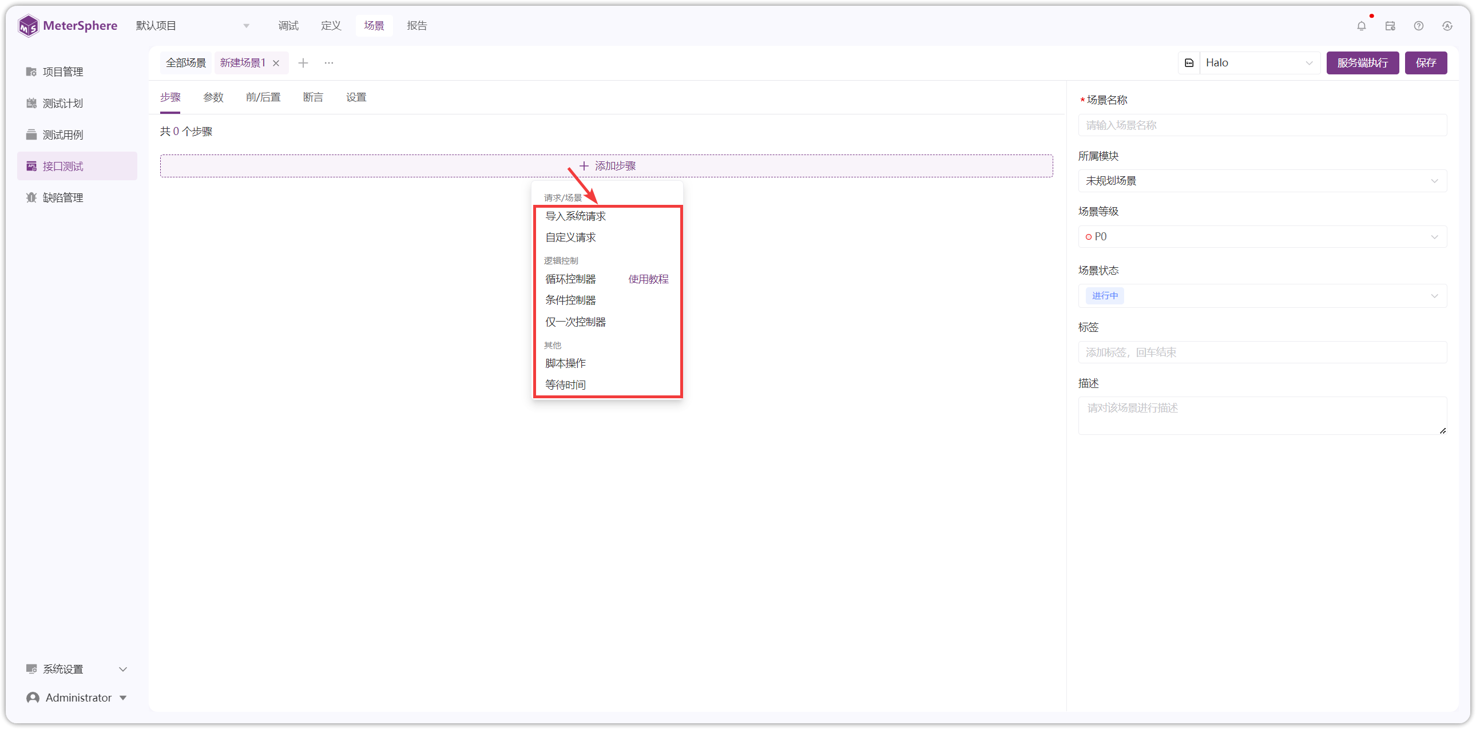The width and height of the screenshot is (1476, 729).
Task: Switch to the 调试 top menu
Action: [288, 26]
